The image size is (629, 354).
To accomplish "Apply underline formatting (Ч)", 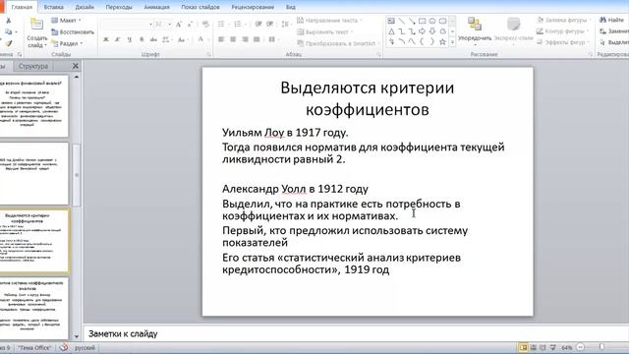I will [x=129, y=39].
